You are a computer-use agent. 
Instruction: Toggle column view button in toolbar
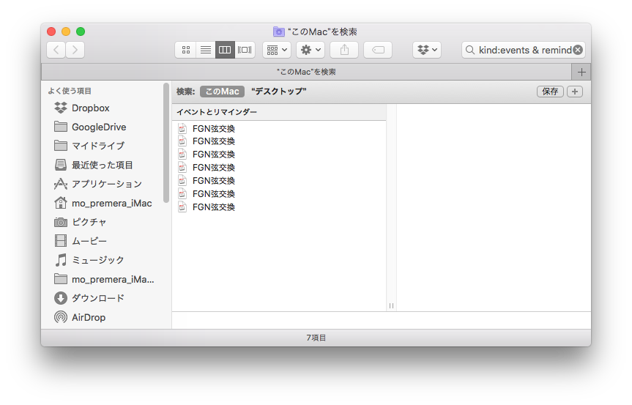[x=225, y=50]
